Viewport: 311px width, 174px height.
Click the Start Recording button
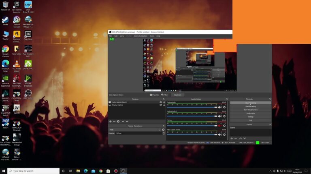250,106
